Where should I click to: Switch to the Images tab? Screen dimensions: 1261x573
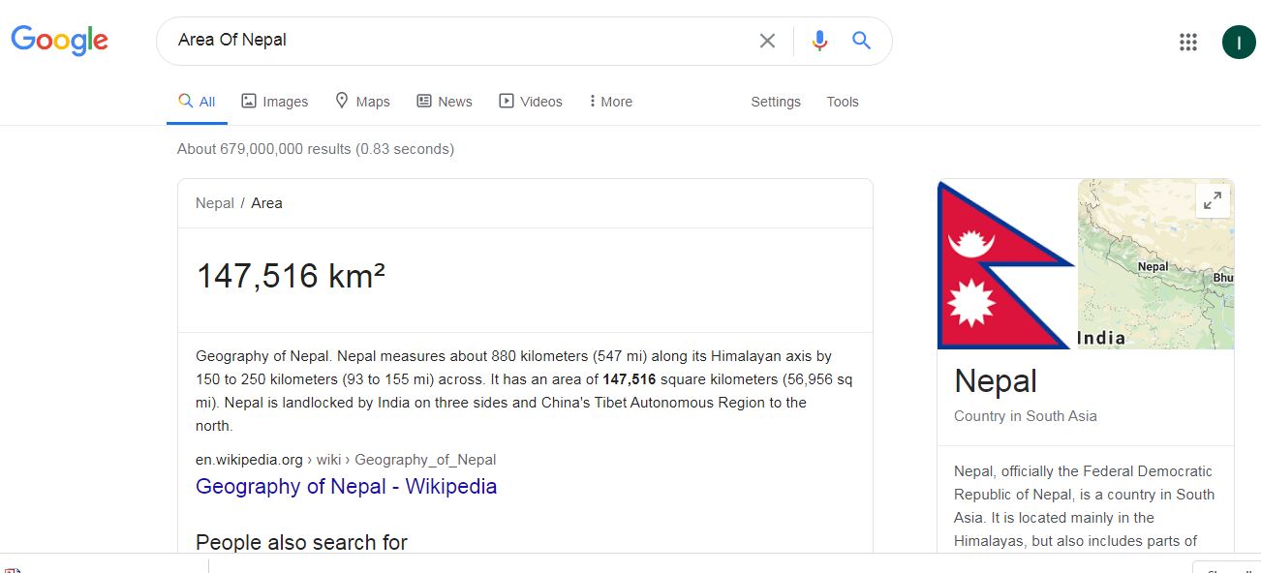[275, 102]
